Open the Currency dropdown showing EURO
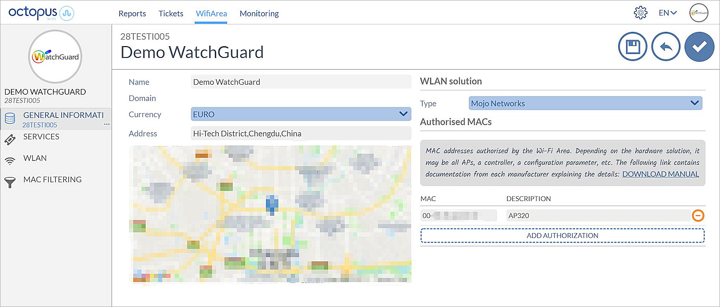 click(x=302, y=113)
